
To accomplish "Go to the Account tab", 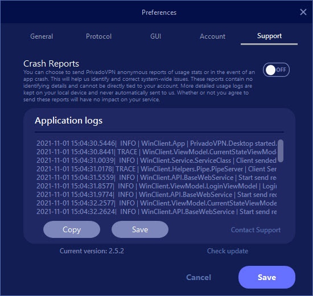I will coord(213,36).
